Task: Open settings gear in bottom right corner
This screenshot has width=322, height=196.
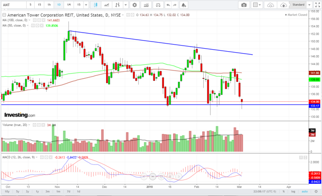Action: 316,191
